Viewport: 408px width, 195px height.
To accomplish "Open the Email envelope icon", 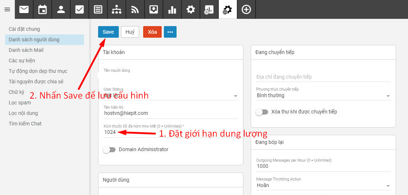I will [24, 9].
